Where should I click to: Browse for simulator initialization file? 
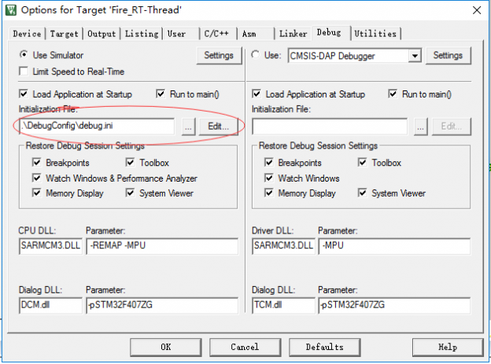[x=187, y=126]
